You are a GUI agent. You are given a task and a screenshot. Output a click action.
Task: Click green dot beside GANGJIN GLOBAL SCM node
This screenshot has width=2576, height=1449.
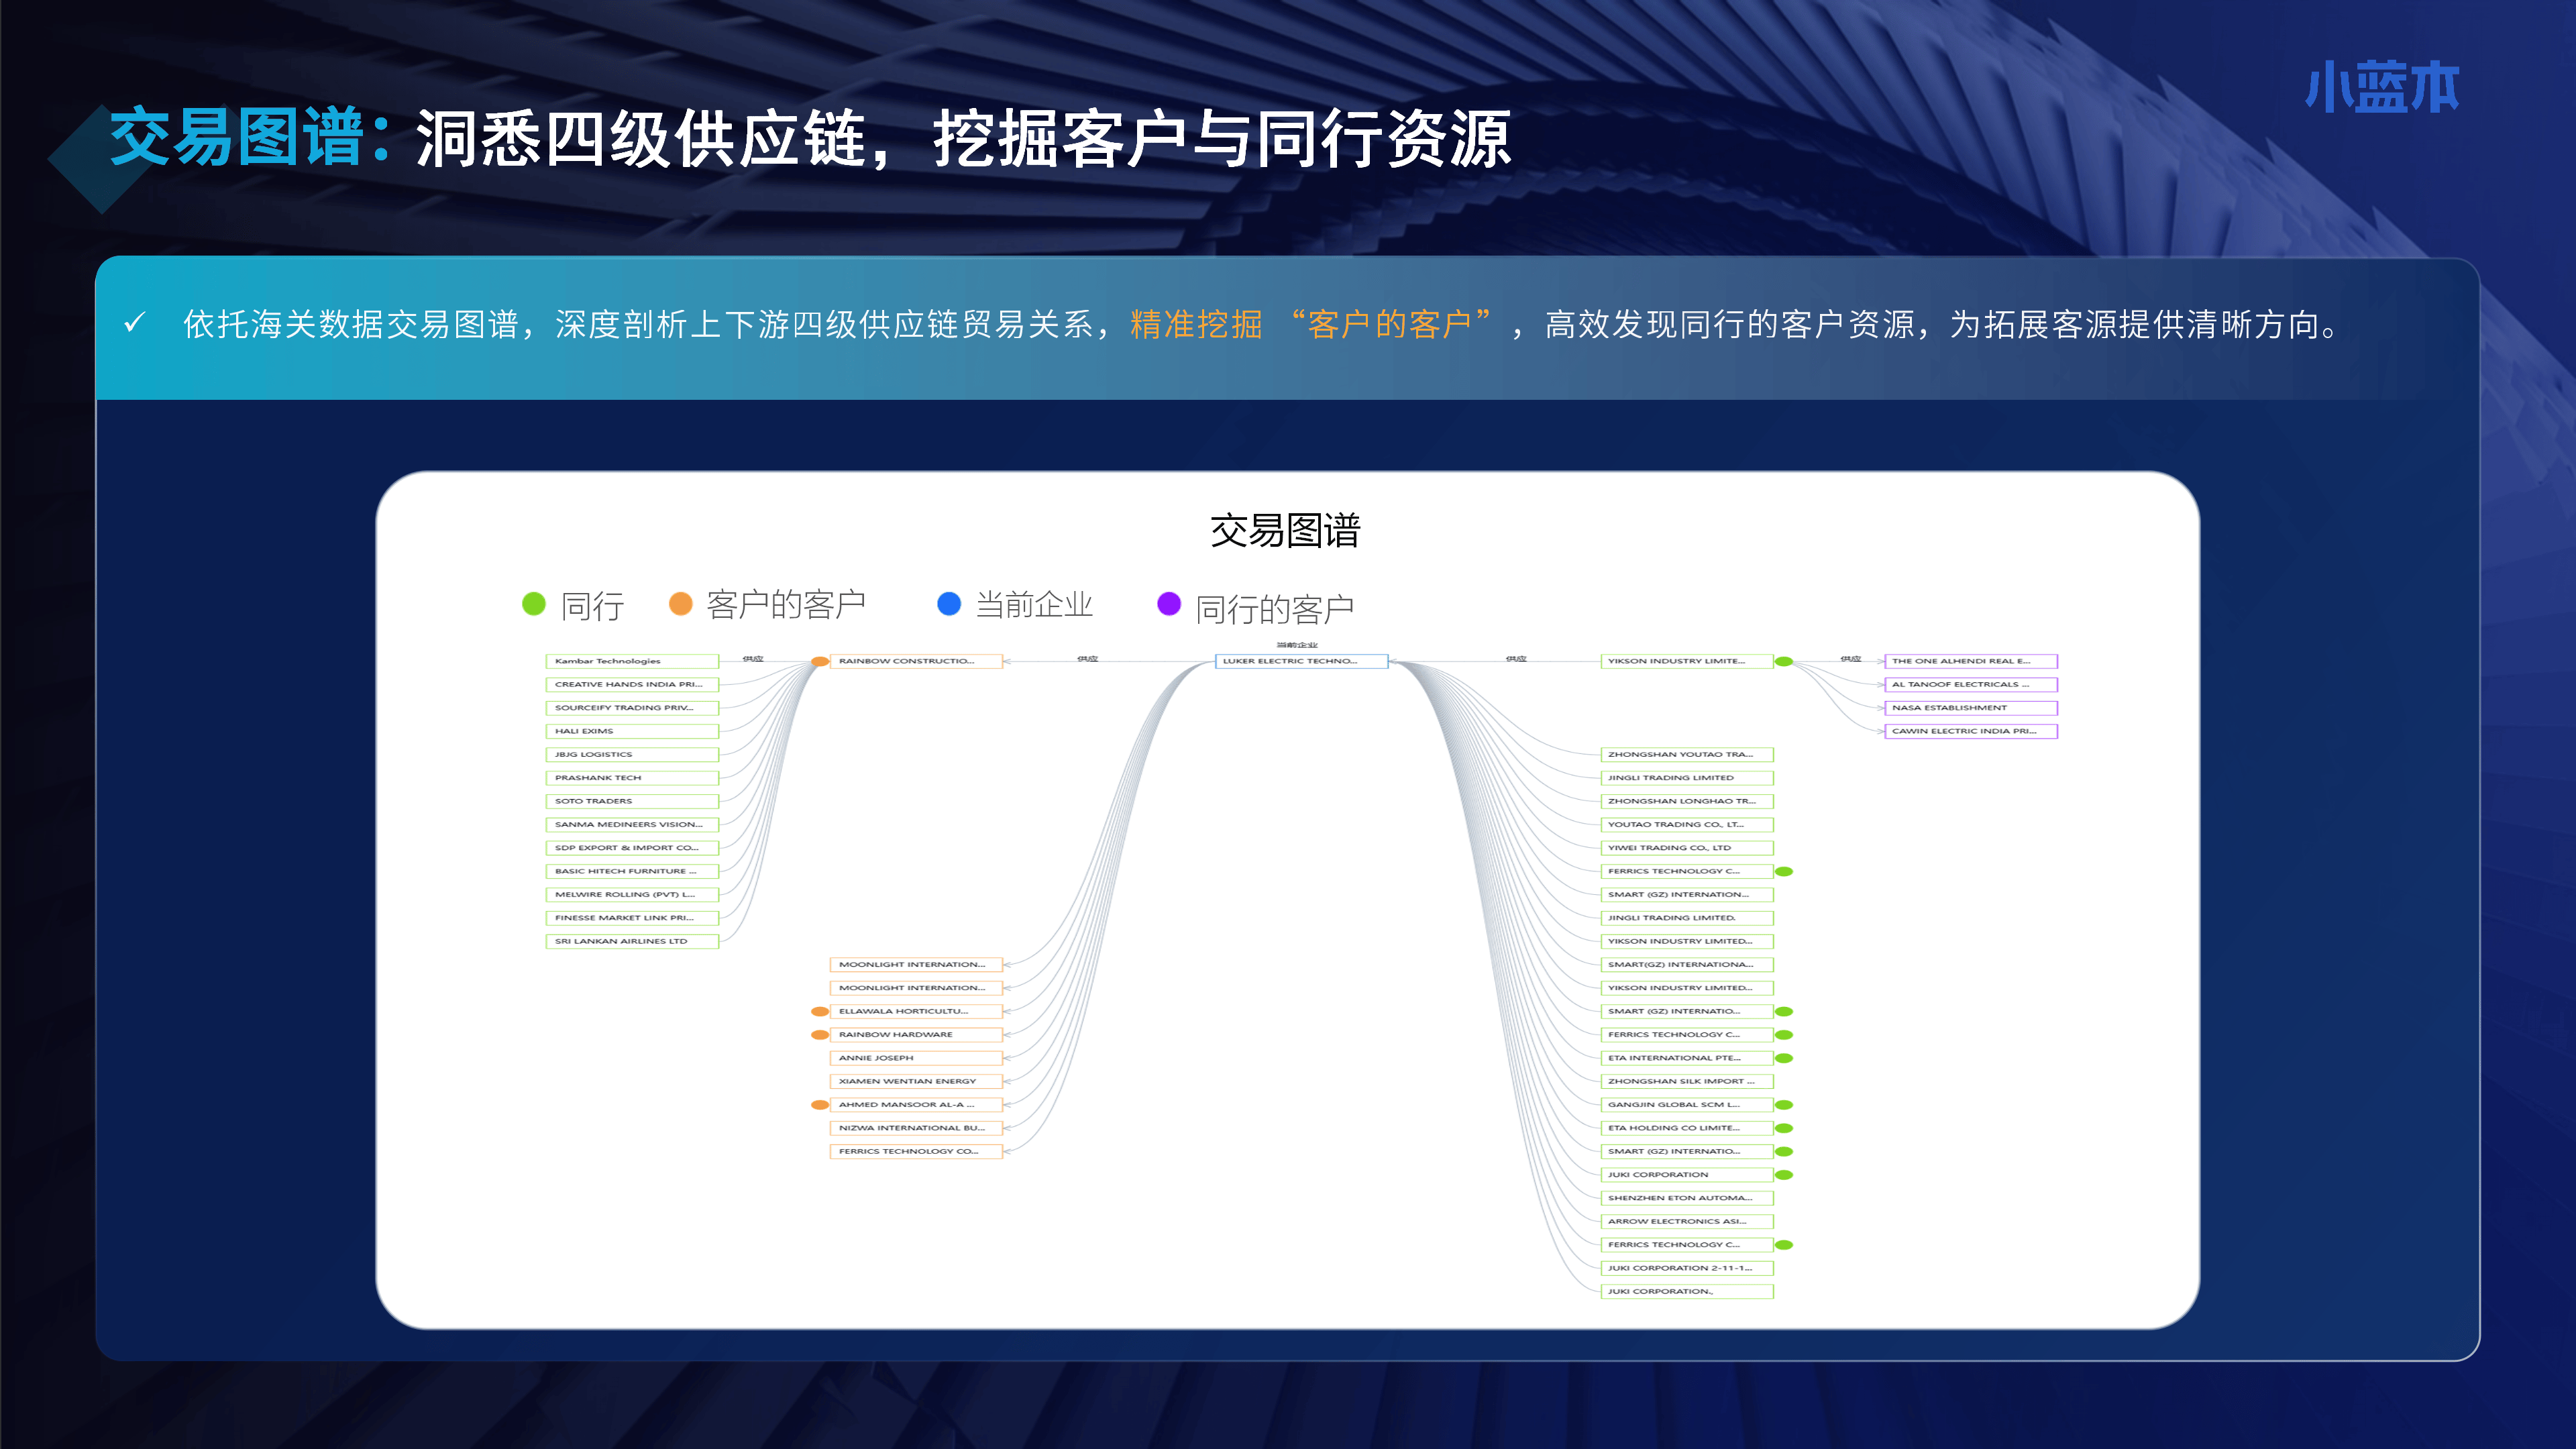coord(1784,1104)
